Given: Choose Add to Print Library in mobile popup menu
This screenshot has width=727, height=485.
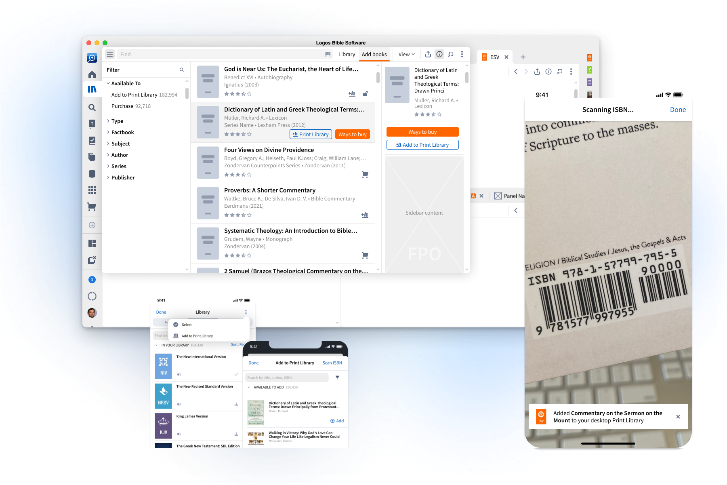Looking at the screenshot, I should click(208, 336).
